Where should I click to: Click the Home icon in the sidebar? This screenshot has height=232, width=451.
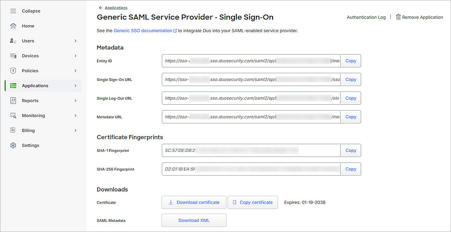[x=13, y=26]
